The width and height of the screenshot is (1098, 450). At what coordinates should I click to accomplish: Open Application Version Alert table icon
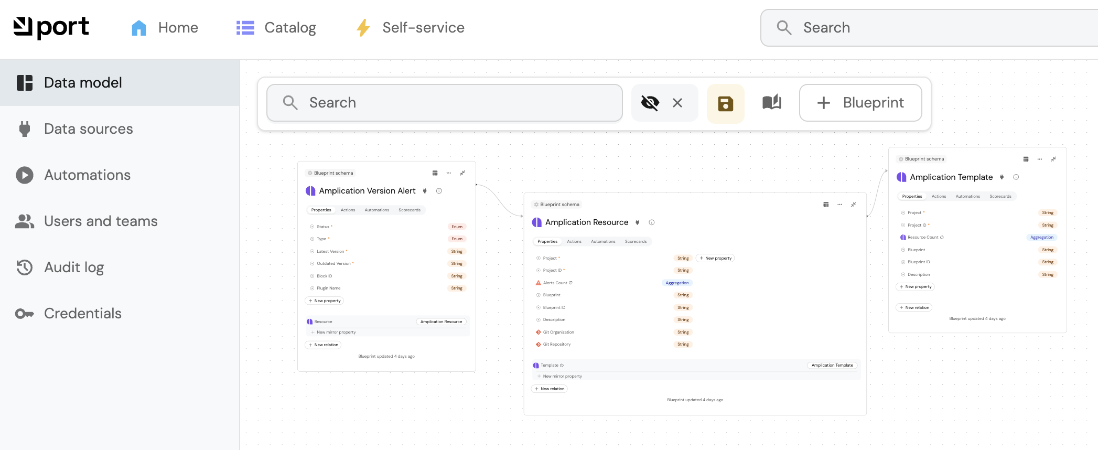click(x=435, y=173)
